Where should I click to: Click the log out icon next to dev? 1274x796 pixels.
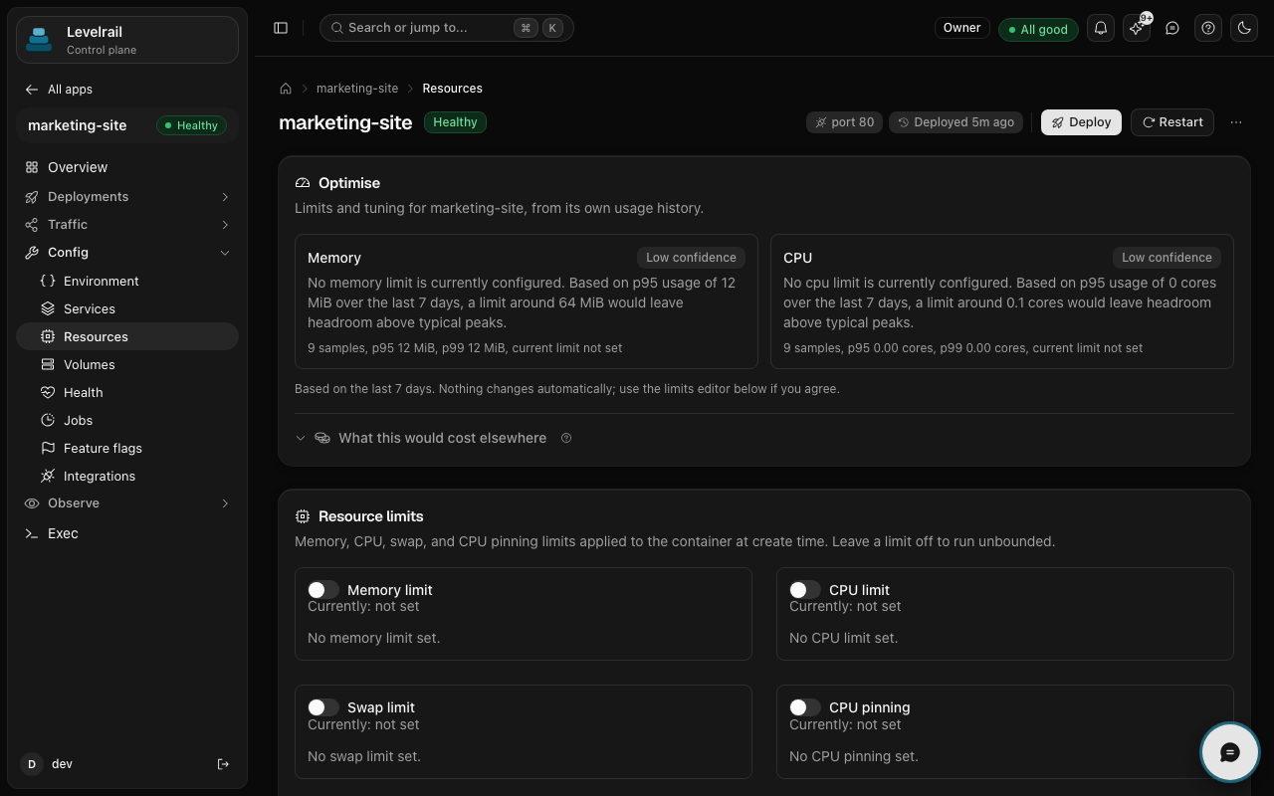[223, 764]
